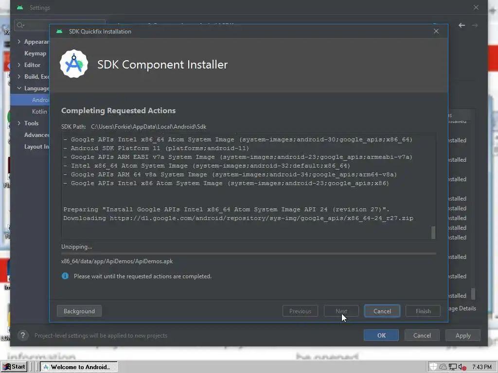Click the installer log scrollbar thumb
The height and width of the screenshot is (373, 498).
[433, 233]
